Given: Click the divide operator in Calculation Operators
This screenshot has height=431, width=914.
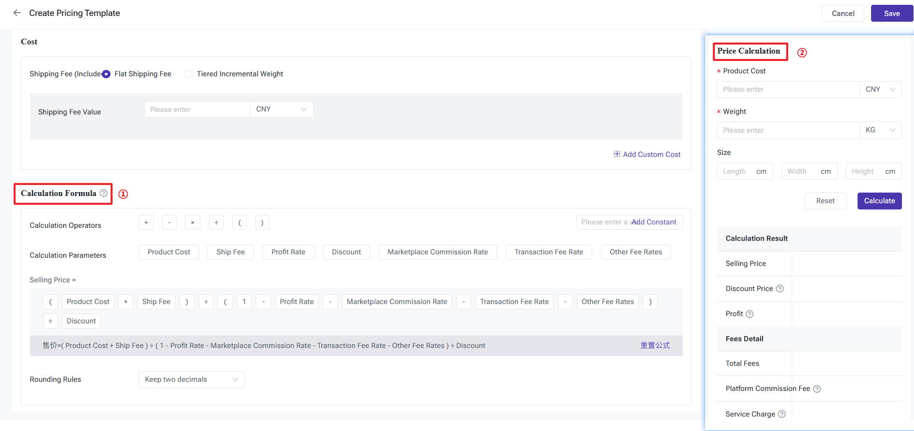Looking at the screenshot, I should [x=216, y=222].
